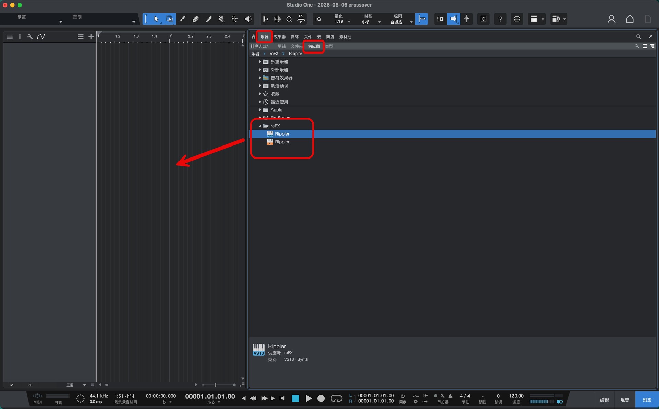Click the IQ input quantize button
Viewport: 659px width, 409px height.
[x=318, y=19]
